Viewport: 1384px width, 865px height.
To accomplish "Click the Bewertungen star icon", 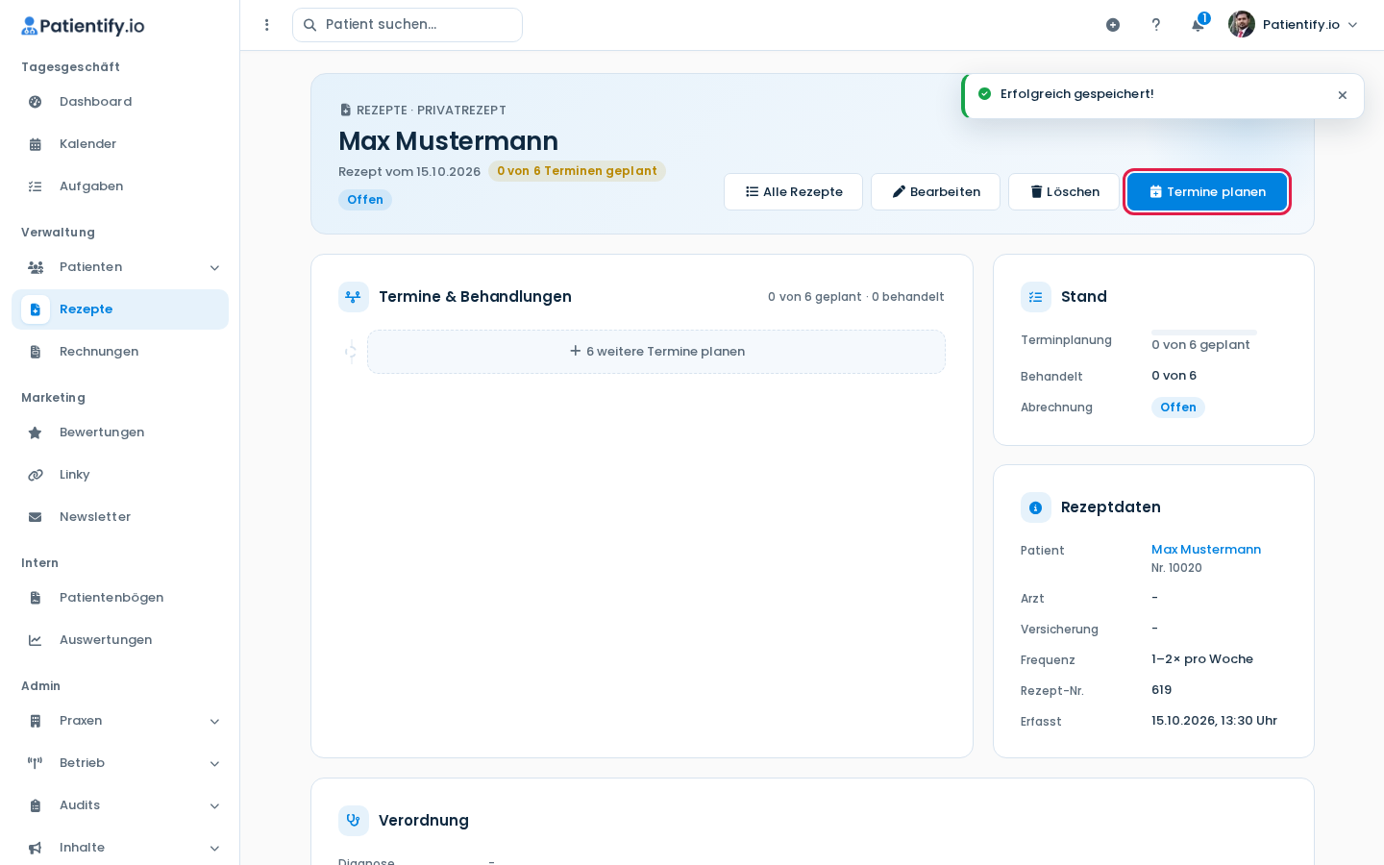I will click(36, 432).
